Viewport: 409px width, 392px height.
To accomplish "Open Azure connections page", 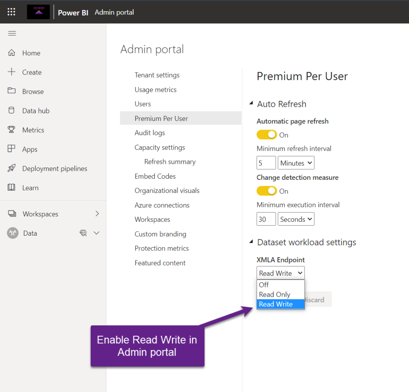I will [x=162, y=205].
